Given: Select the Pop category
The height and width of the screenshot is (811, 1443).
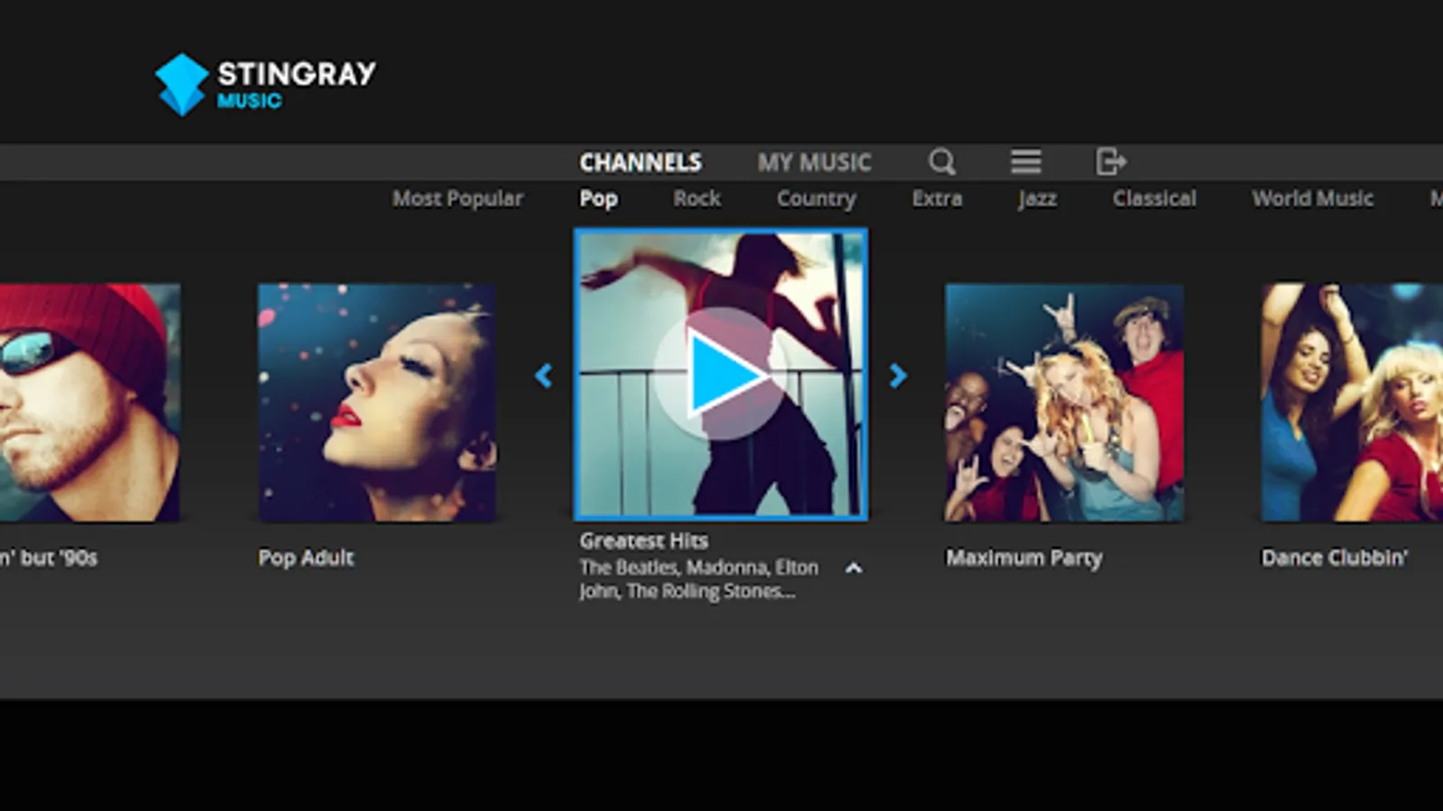Looking at the screenshot, I should coord(599,198).
